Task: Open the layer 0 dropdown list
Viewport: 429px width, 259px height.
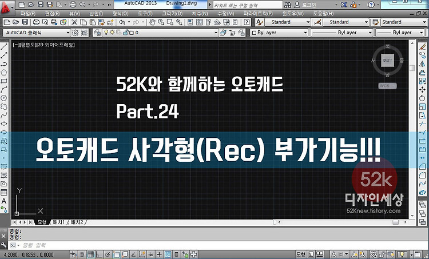Action: [216, 33]
